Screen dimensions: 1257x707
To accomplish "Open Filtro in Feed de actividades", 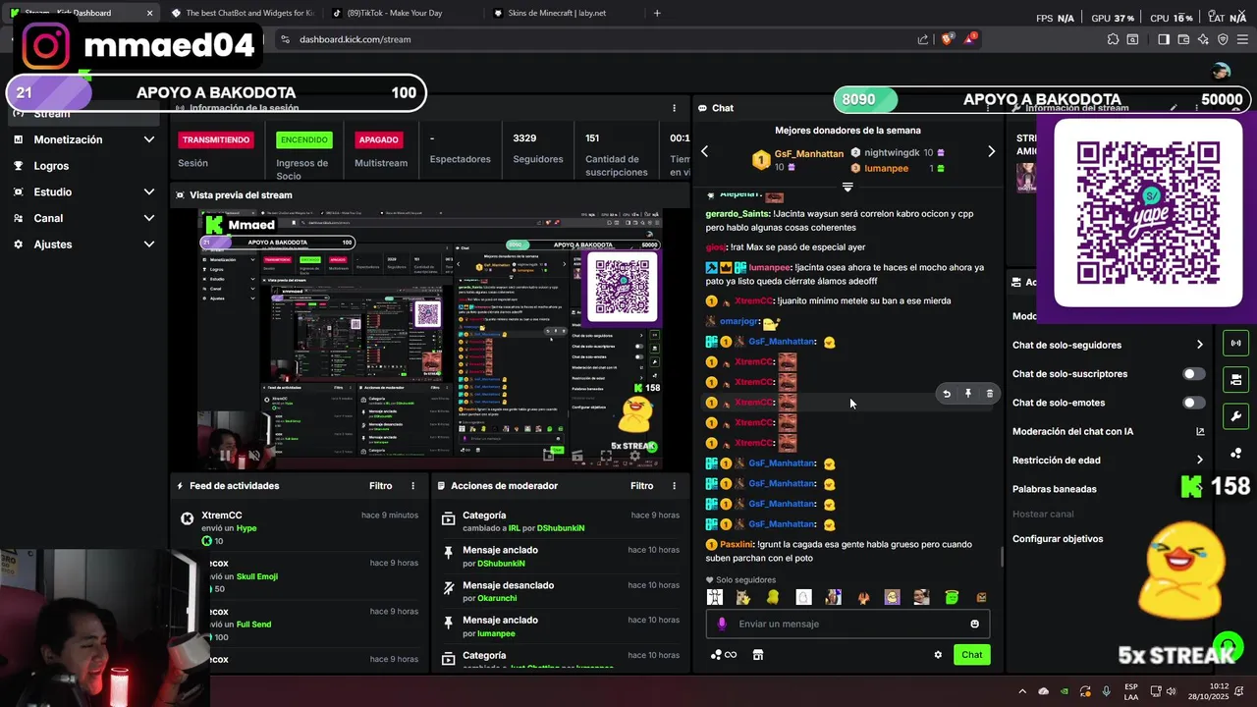I will click(381, 486).
